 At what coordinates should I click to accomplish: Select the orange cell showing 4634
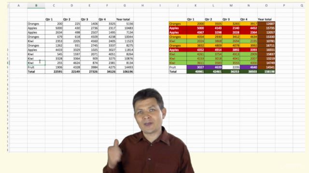click(x=249, y=37)
